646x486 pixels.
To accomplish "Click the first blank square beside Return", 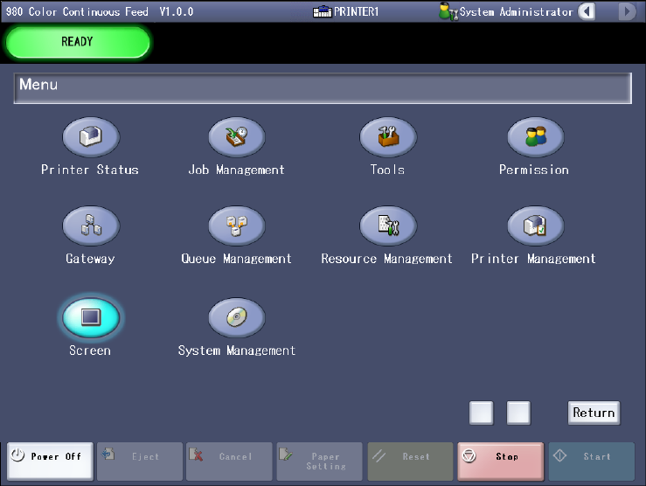I will pyautogui.click(x=481, y=413).
